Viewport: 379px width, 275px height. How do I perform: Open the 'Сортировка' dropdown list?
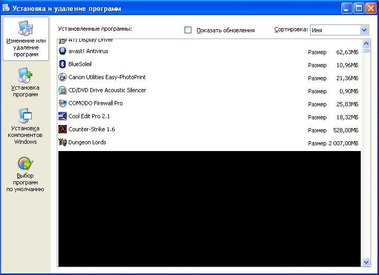click(x=364, y=30)
